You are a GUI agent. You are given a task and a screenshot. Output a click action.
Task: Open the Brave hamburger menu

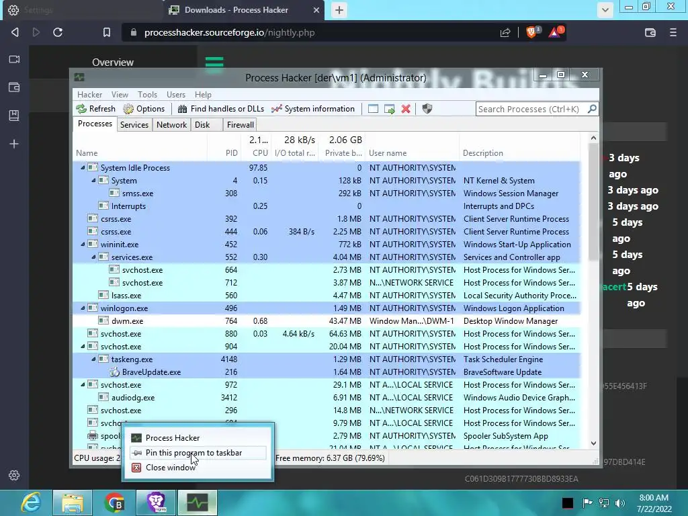(673, 32)
